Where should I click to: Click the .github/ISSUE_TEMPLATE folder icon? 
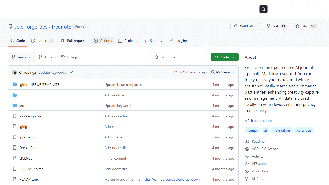[15, 84]
